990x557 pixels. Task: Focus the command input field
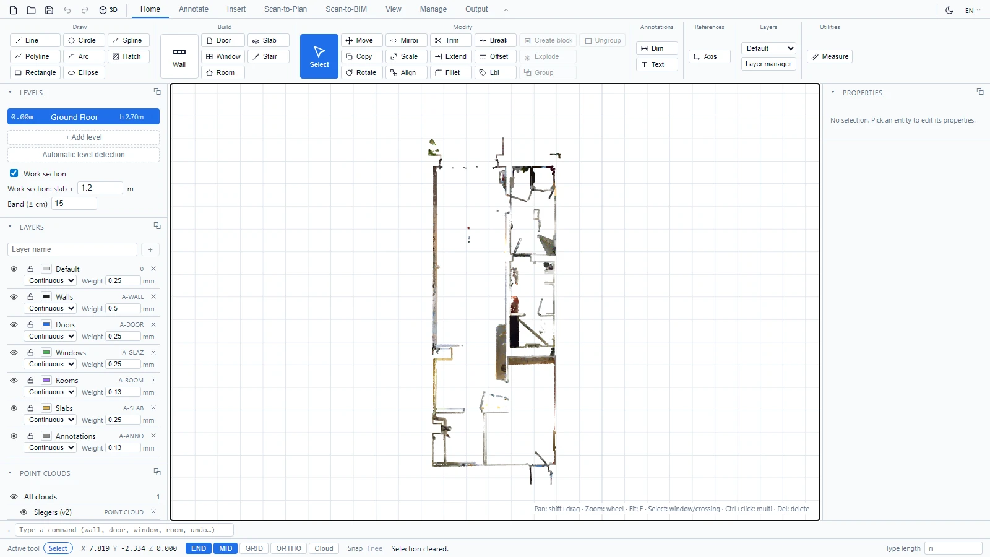click(x=124, y=530)
